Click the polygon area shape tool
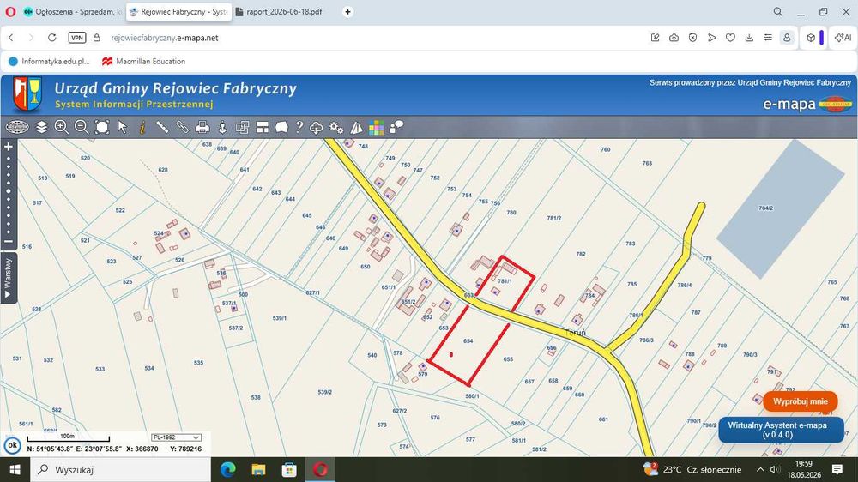This screenshot has height=482, width=858. pyautogui.click(x=281, y=128)
